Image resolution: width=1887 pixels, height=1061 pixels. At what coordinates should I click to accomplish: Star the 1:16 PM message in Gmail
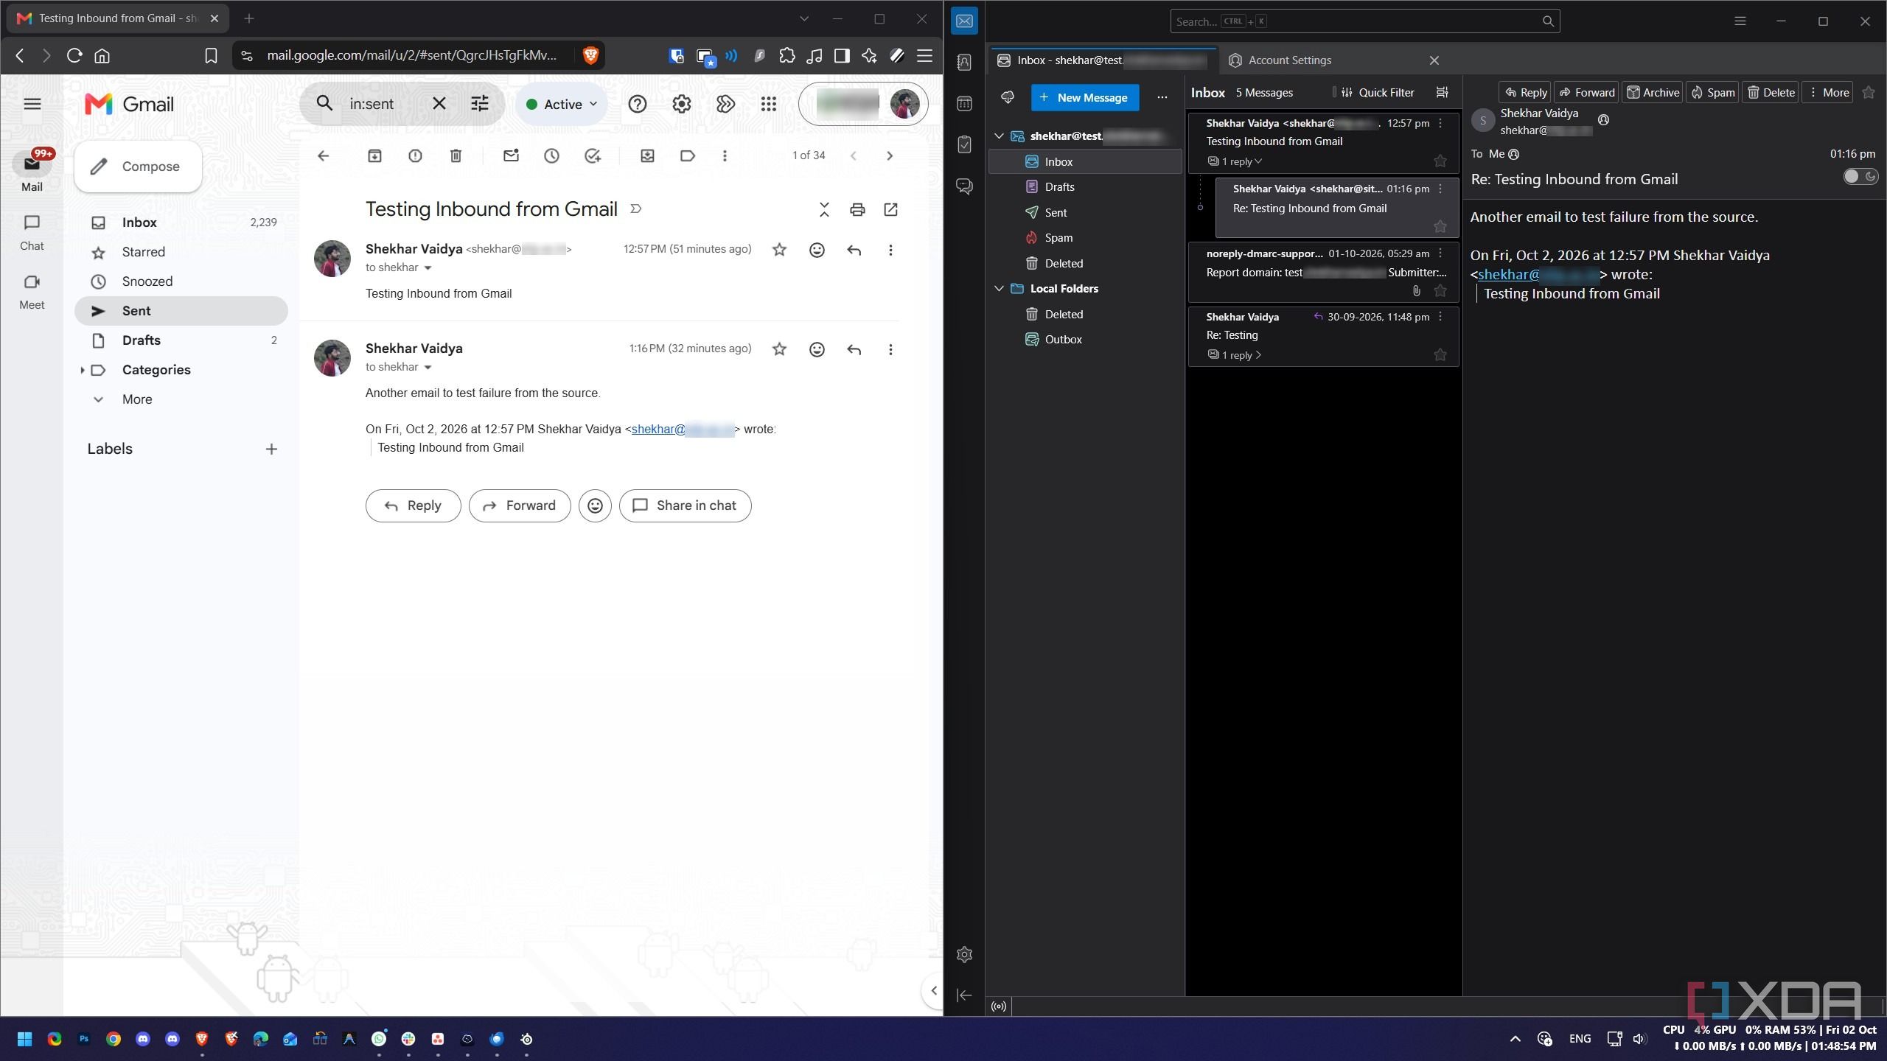coord(779,349)
